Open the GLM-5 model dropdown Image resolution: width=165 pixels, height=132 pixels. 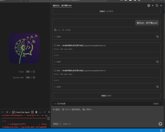tap(67, 124)
